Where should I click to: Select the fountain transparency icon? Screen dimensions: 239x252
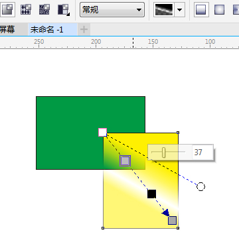pyautogui.click(x=7, y=9)
